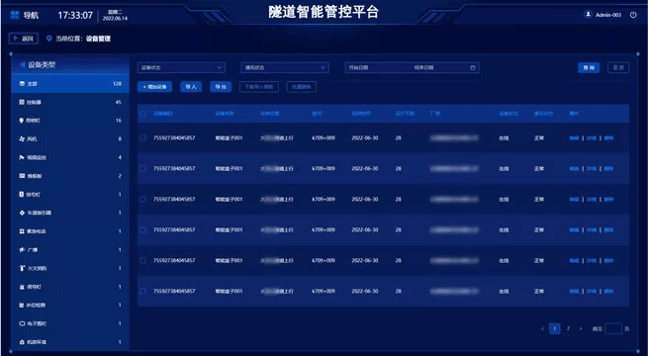Screen dimensions: 648x356
Task: Click the Admin-003 user avatar icon
Action: (588, 15)
